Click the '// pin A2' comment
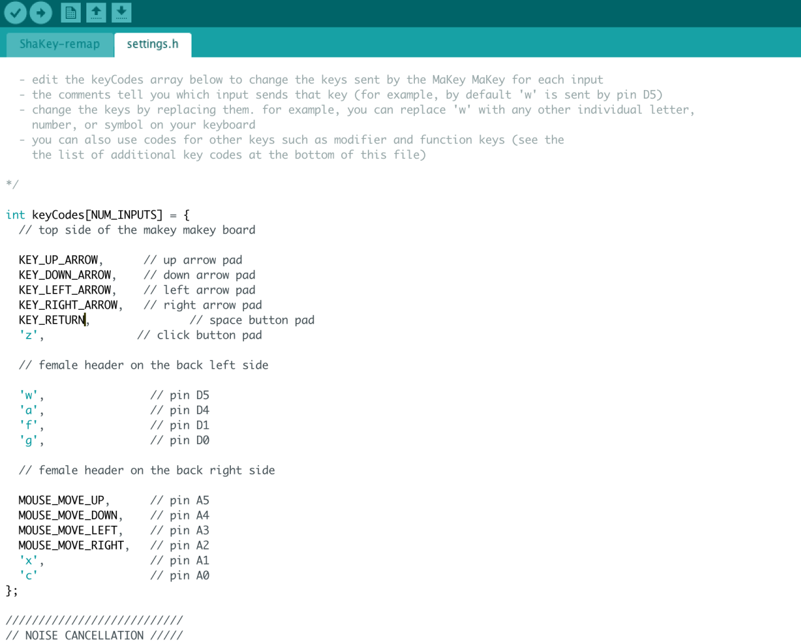This screenshot has height=641, width=801. point(180,545)
